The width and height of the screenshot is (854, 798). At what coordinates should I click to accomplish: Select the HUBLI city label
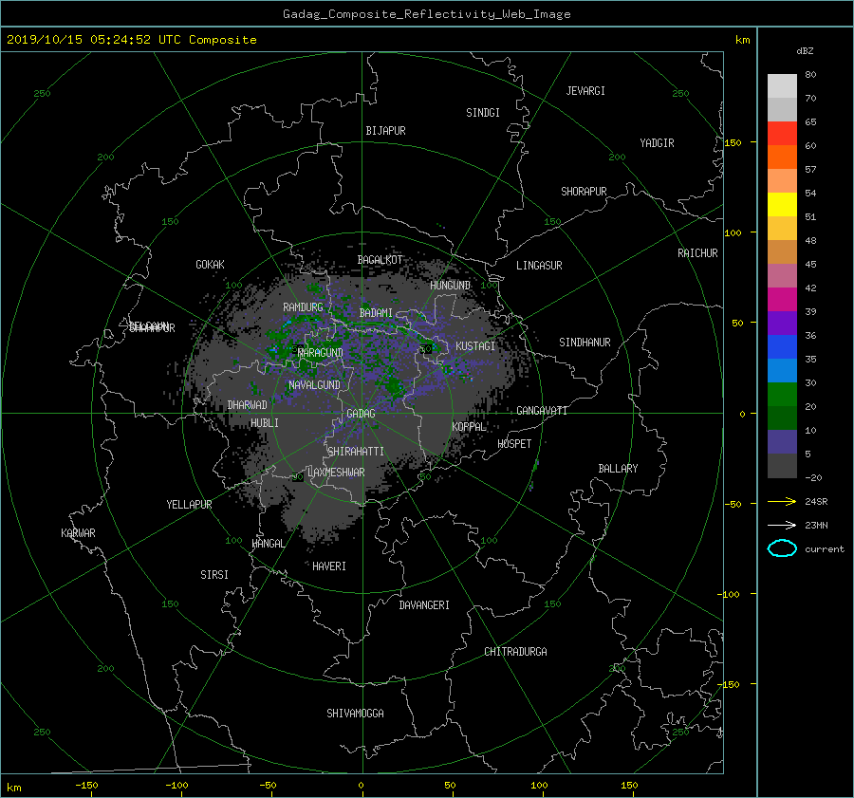(x=264, y=422)
